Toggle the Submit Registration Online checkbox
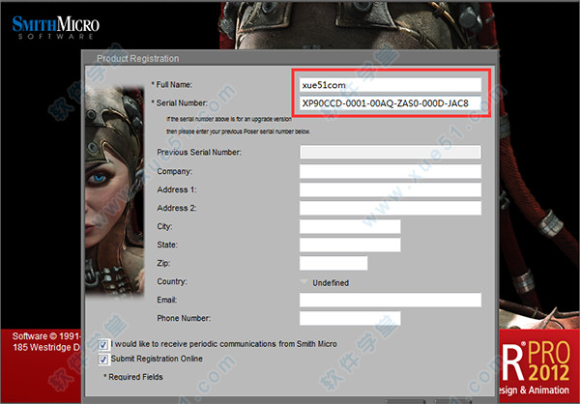580x404 pixels. [103, 360]
